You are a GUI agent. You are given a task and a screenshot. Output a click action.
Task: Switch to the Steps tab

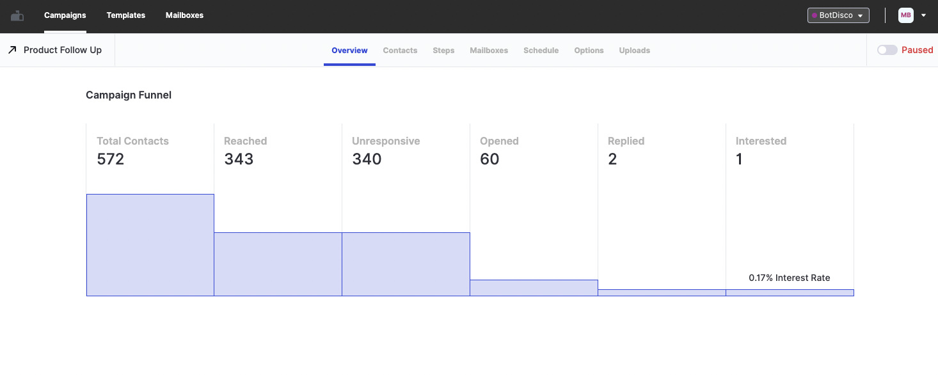coord(443,51)
